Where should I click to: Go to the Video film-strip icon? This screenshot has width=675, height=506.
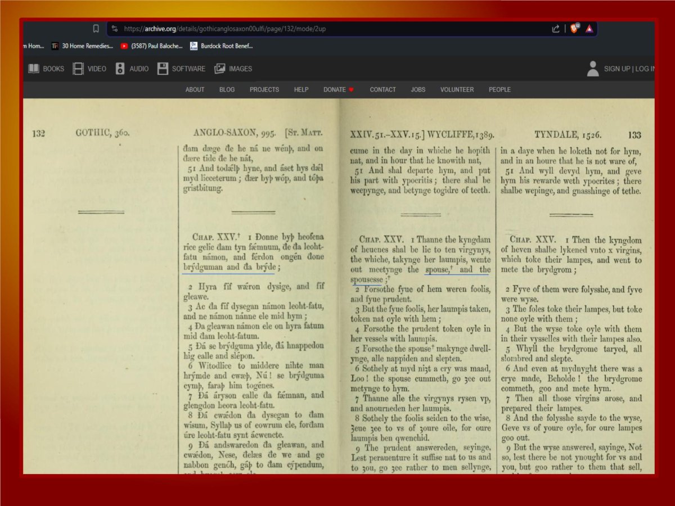[89, 69]
